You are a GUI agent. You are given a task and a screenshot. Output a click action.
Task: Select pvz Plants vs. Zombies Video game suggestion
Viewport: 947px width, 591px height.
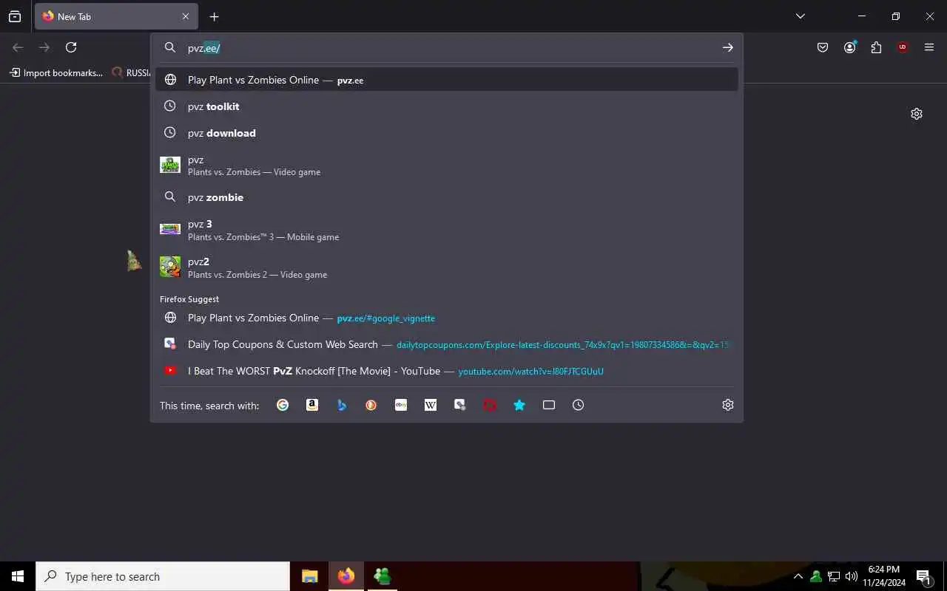447,165
